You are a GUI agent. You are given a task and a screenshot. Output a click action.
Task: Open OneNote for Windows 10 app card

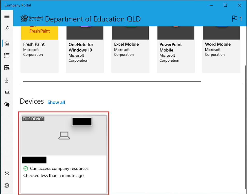pos(85,49)
